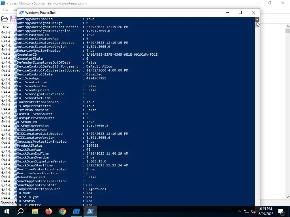Close the Process Monitor window
Viewport: 290px width, 217px height.
point(283,3)
